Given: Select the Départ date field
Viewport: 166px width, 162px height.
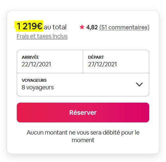Looking at the screenshot, I should [116, 61].
